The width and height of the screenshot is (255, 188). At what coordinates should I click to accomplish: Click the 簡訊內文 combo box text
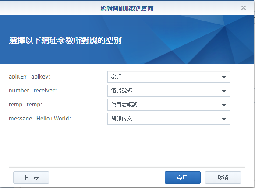(x=121, y=119)
